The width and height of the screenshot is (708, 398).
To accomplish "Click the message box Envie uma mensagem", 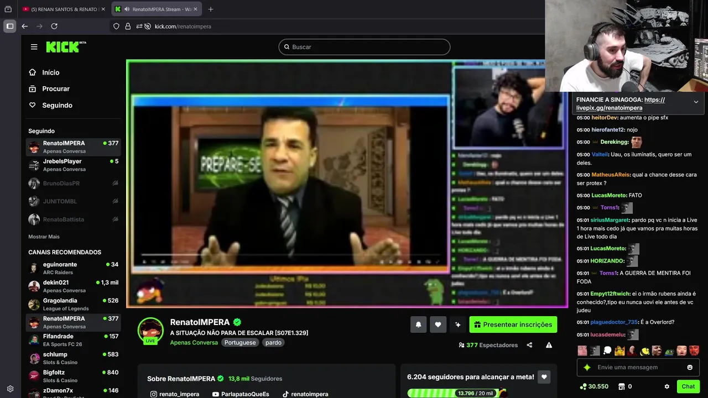I will [639, 367].
